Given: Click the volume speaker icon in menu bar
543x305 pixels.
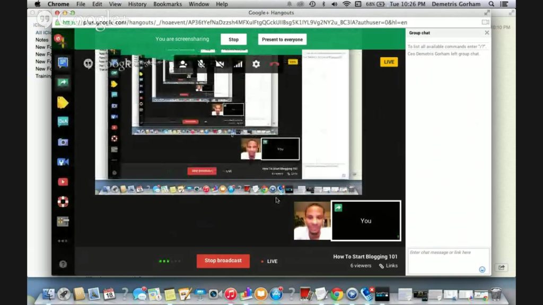Looking at the screenshot, I should pos(334,4).
